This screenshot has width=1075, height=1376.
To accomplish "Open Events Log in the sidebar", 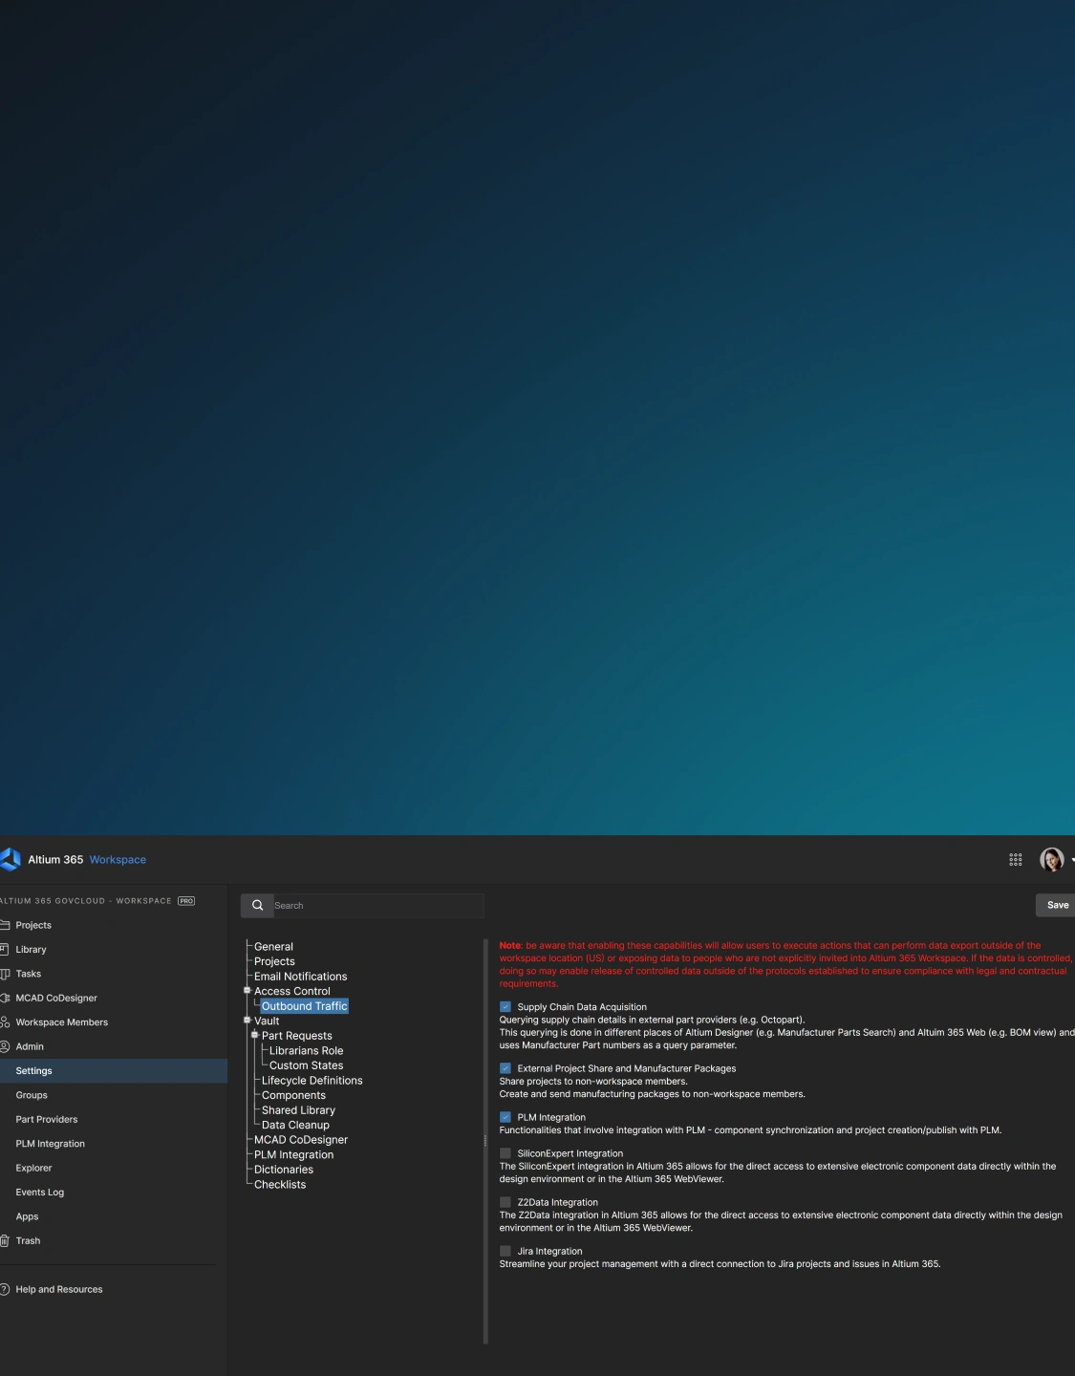I will click(x=40, y=1192).
